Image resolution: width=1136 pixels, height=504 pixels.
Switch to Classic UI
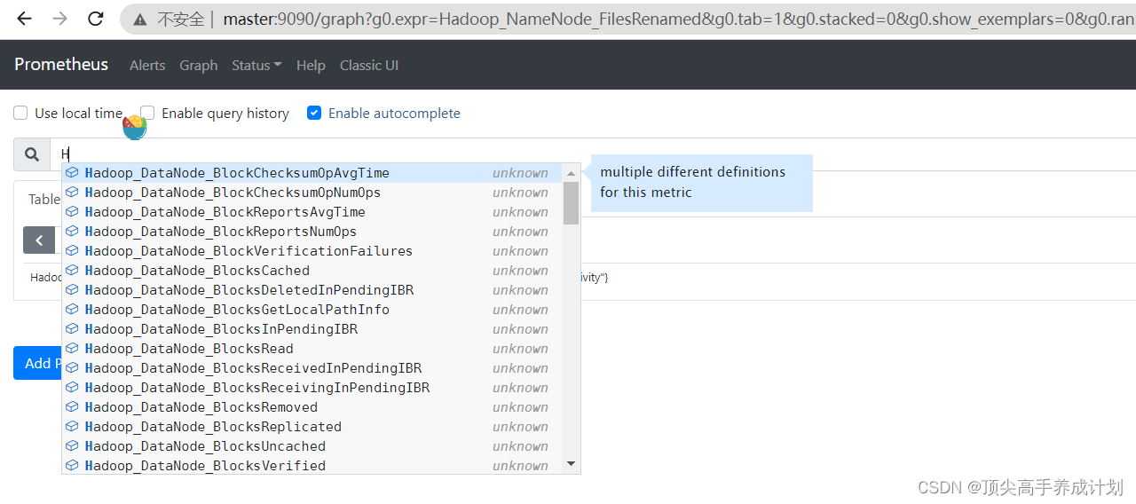(x=369, y=65)
